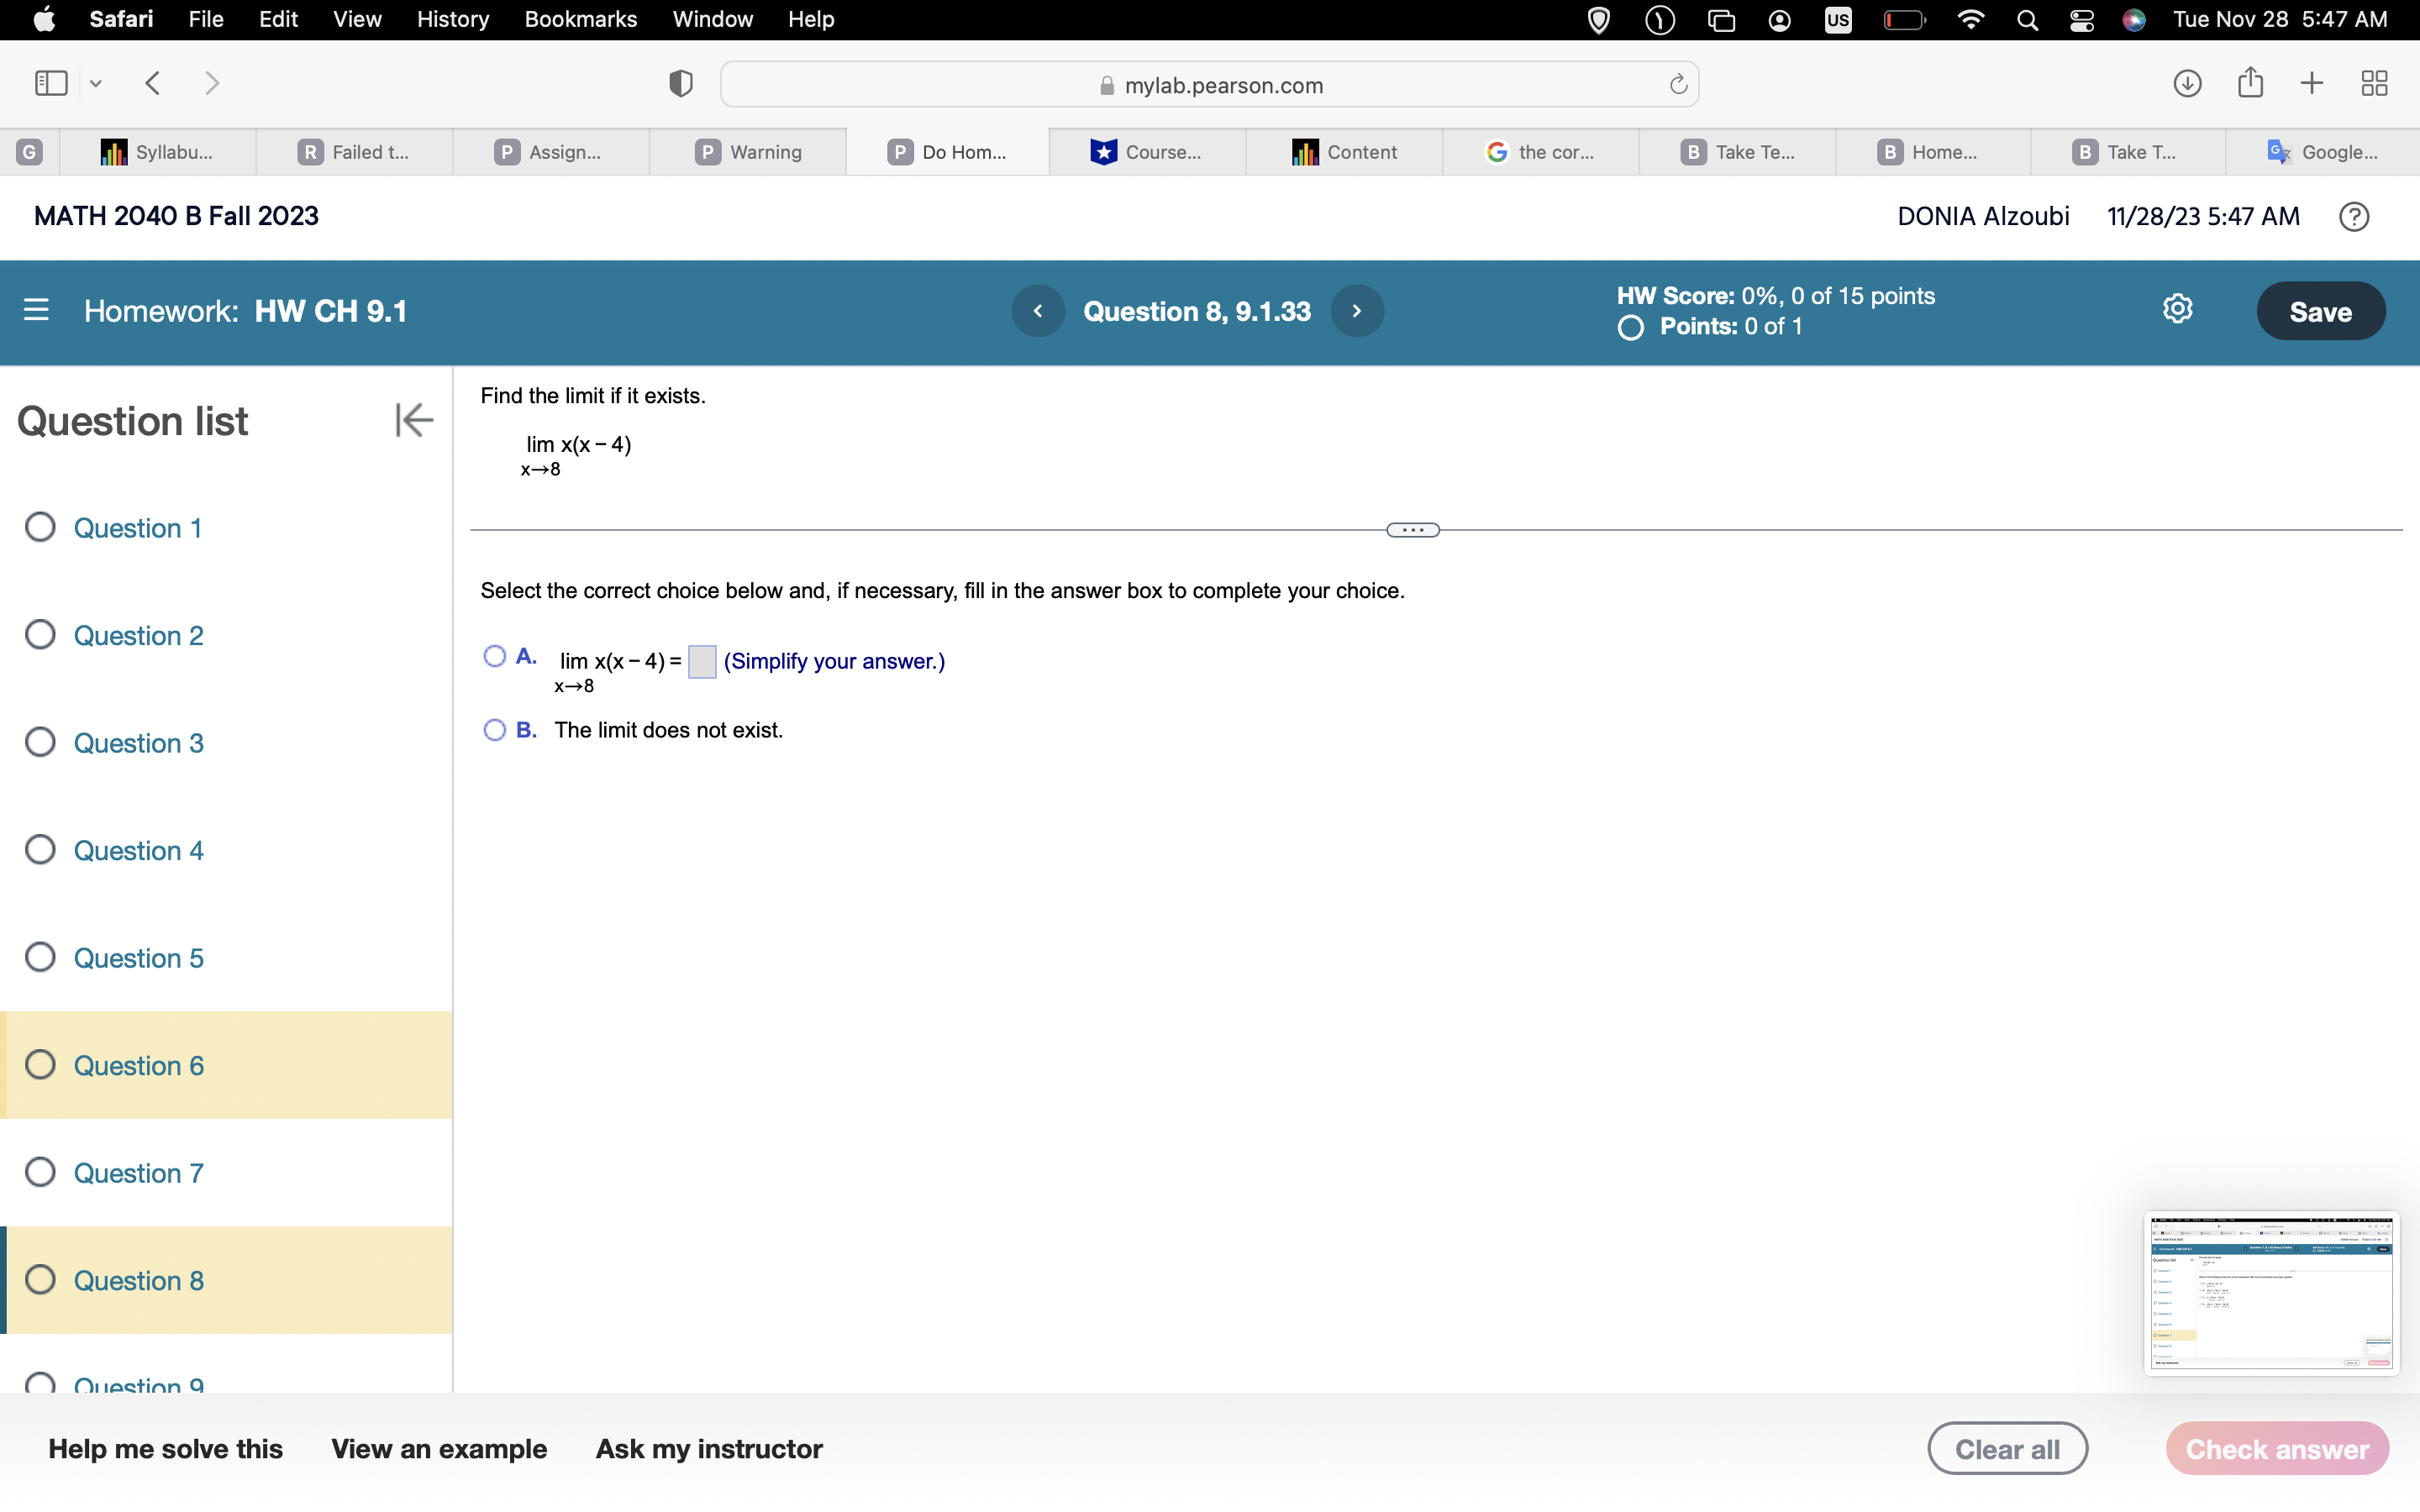Viewport: 2420px width, 1512px height.
Task: Click the Check answer button
Action: point(2276,1449)
